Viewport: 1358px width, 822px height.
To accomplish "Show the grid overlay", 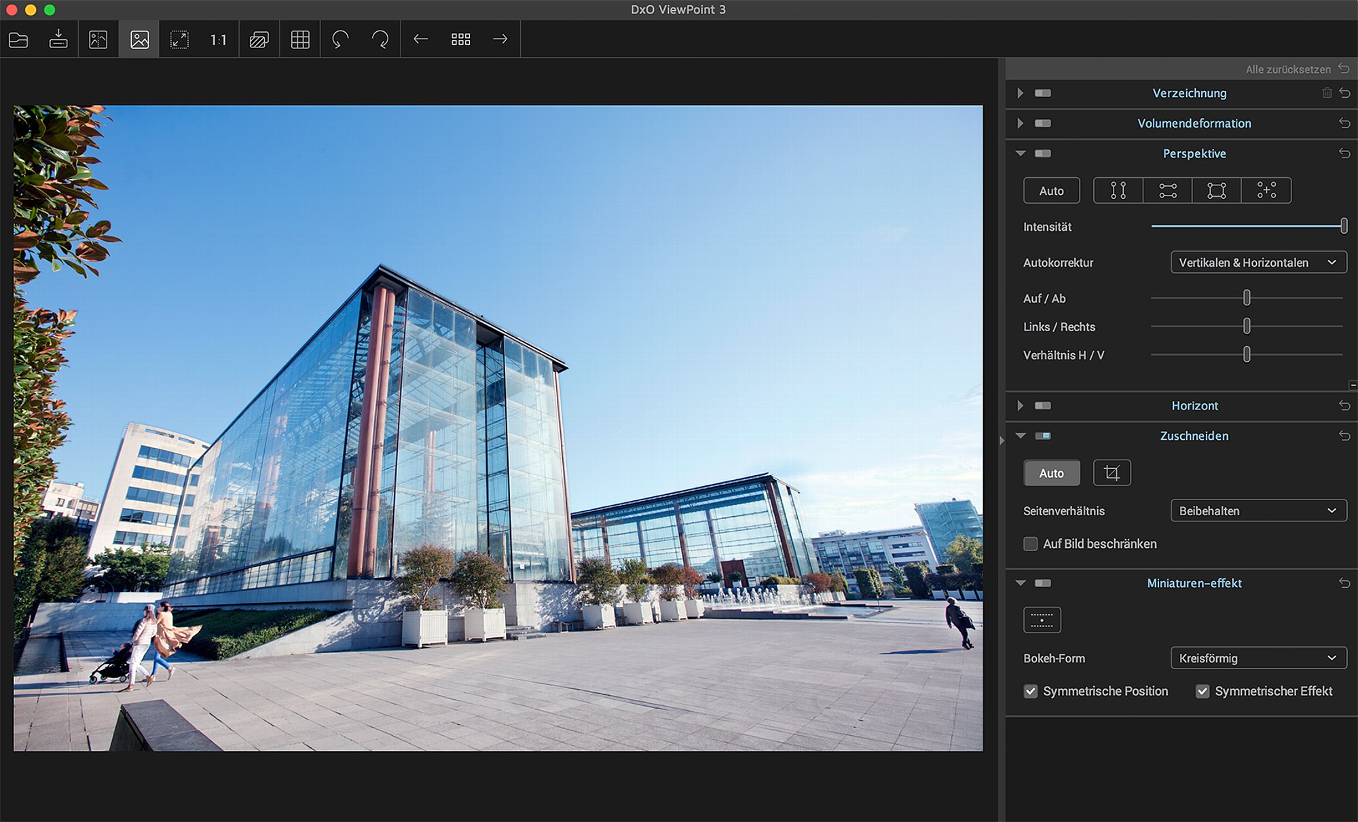I will 300,39.
